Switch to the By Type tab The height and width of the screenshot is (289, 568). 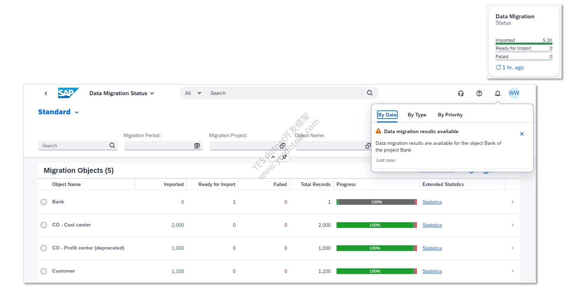417,115
